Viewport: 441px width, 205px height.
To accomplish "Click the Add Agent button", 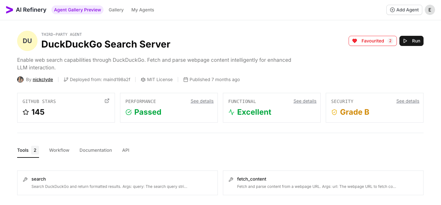I will [404, 10].
